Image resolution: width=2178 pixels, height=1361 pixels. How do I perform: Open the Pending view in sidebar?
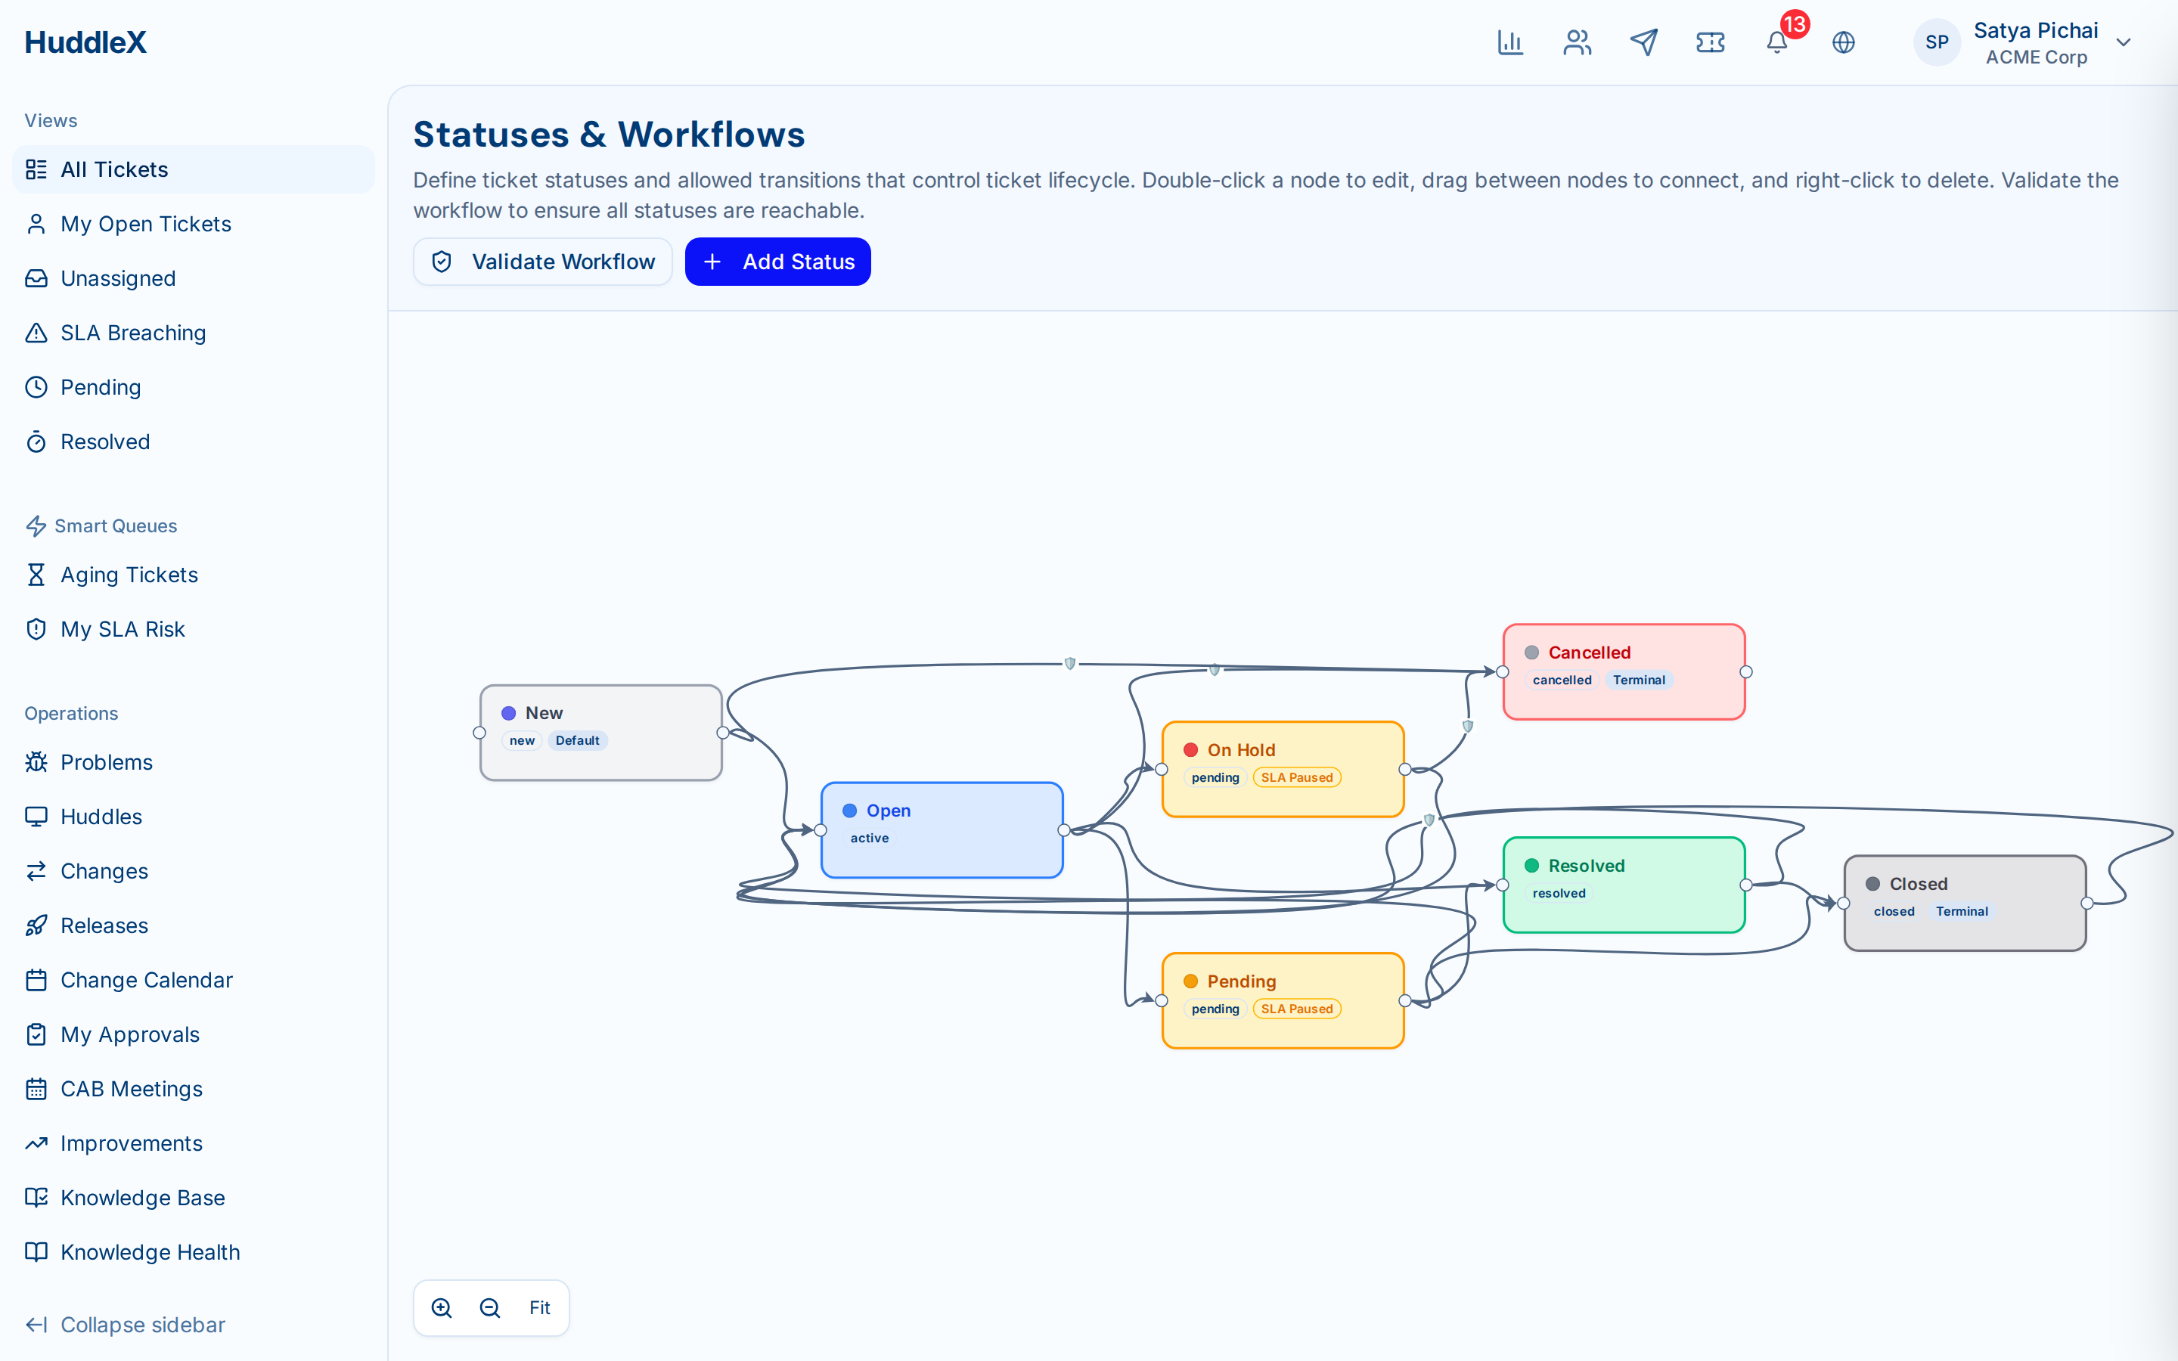(194, 387)
